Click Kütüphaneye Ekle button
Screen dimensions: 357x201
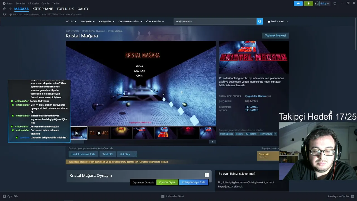194,182
